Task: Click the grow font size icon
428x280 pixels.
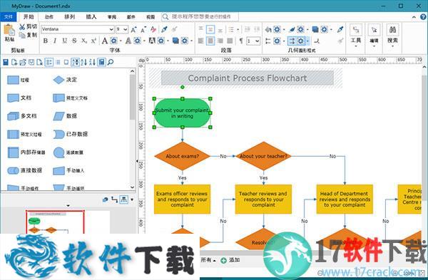Action: [134, 29]
